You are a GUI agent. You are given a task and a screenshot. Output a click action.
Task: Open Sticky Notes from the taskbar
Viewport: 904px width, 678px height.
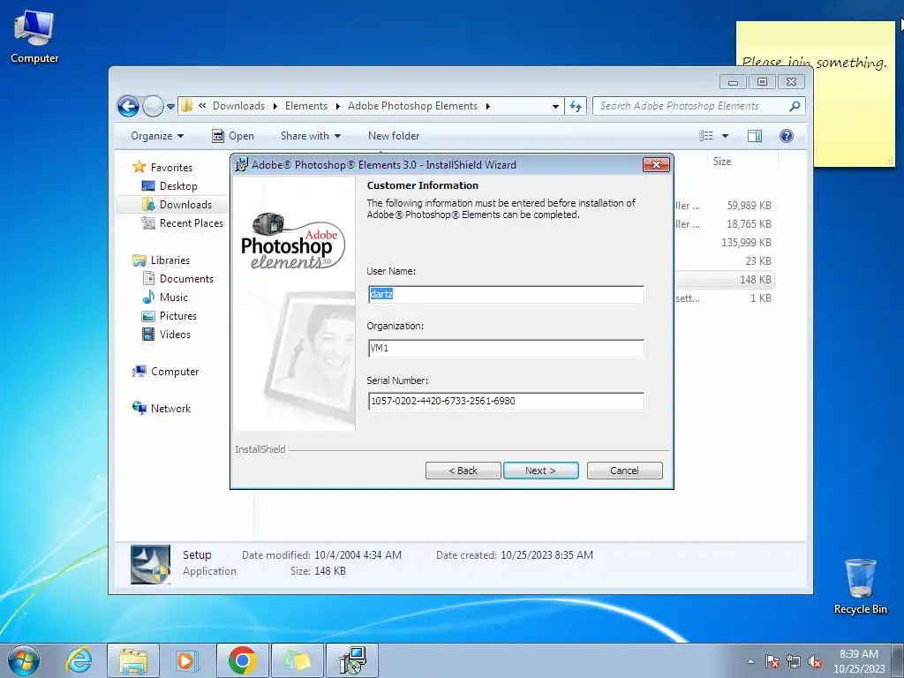click(297, 660)
